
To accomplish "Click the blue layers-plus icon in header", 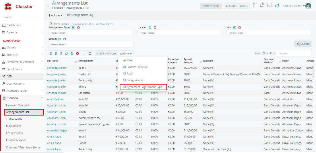I will 277,5.
